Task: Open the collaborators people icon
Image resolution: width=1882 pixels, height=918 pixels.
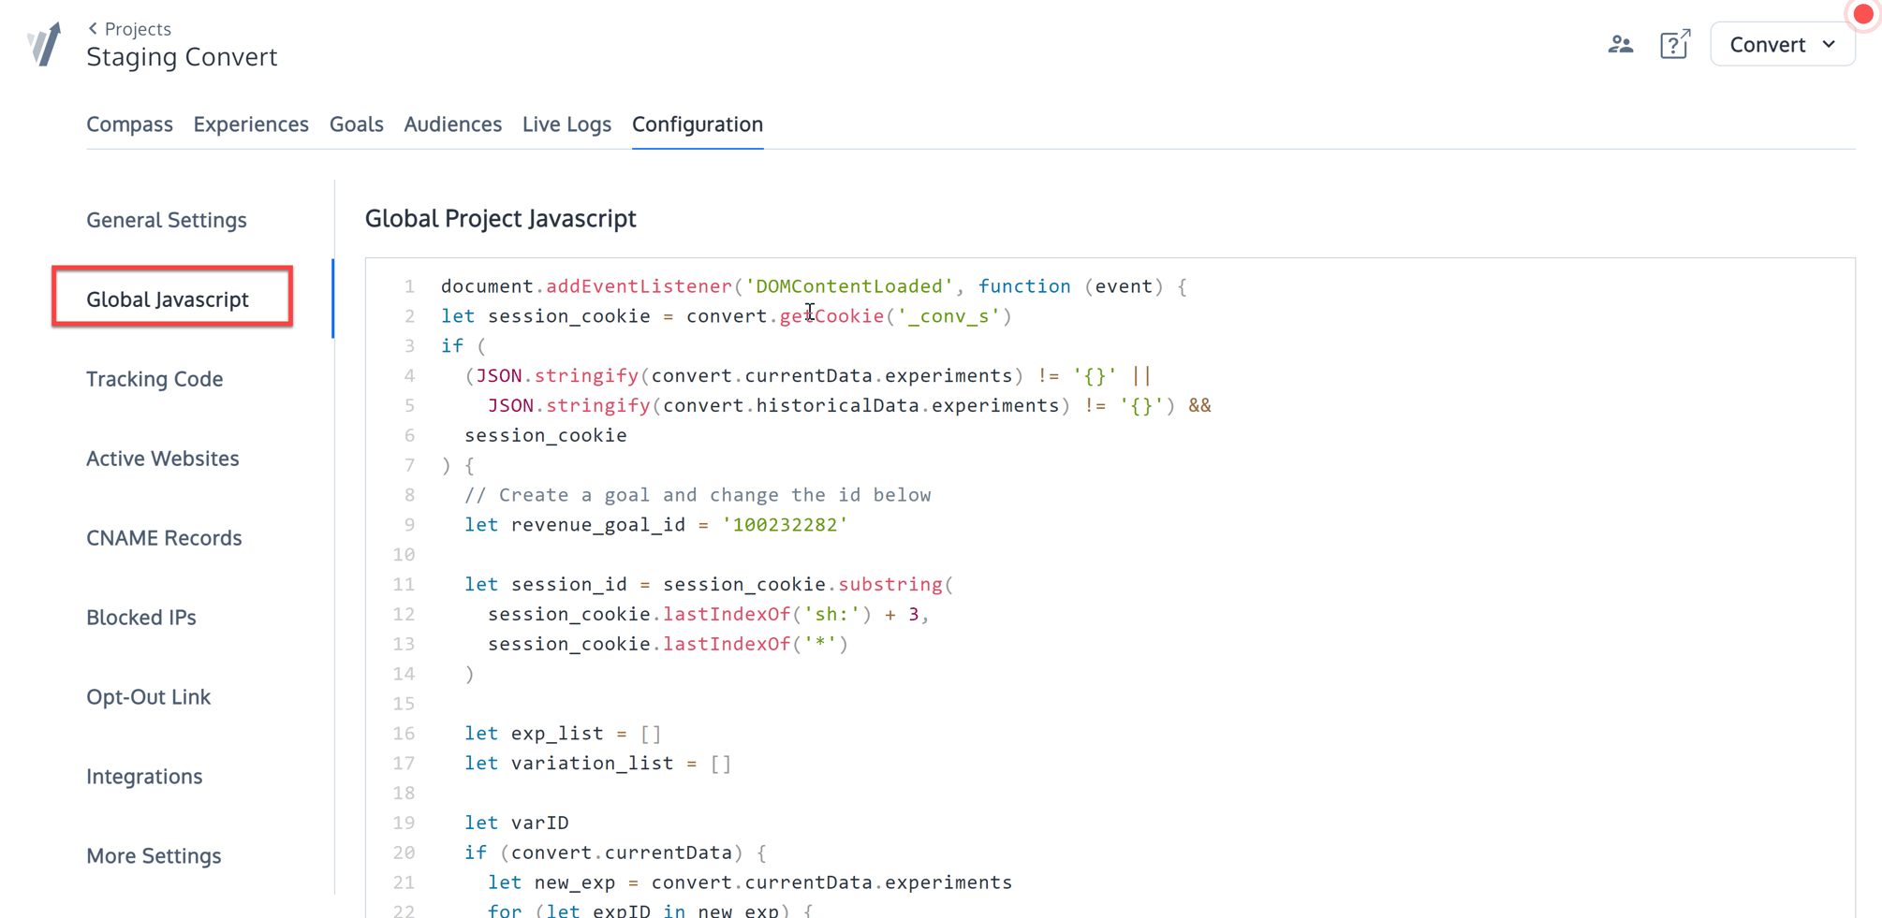Action: pyautogui.click(x=1621, y=44)
